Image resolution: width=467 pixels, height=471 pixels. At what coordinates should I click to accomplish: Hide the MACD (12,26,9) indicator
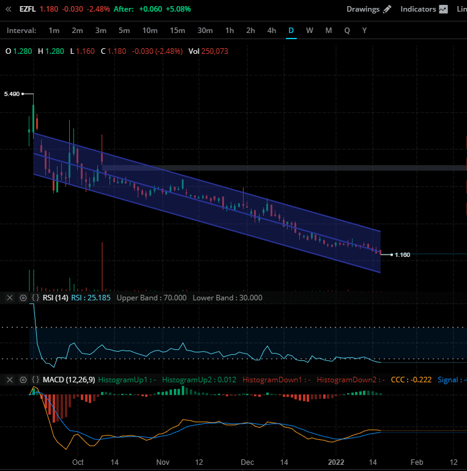click(x=23, y=380)
